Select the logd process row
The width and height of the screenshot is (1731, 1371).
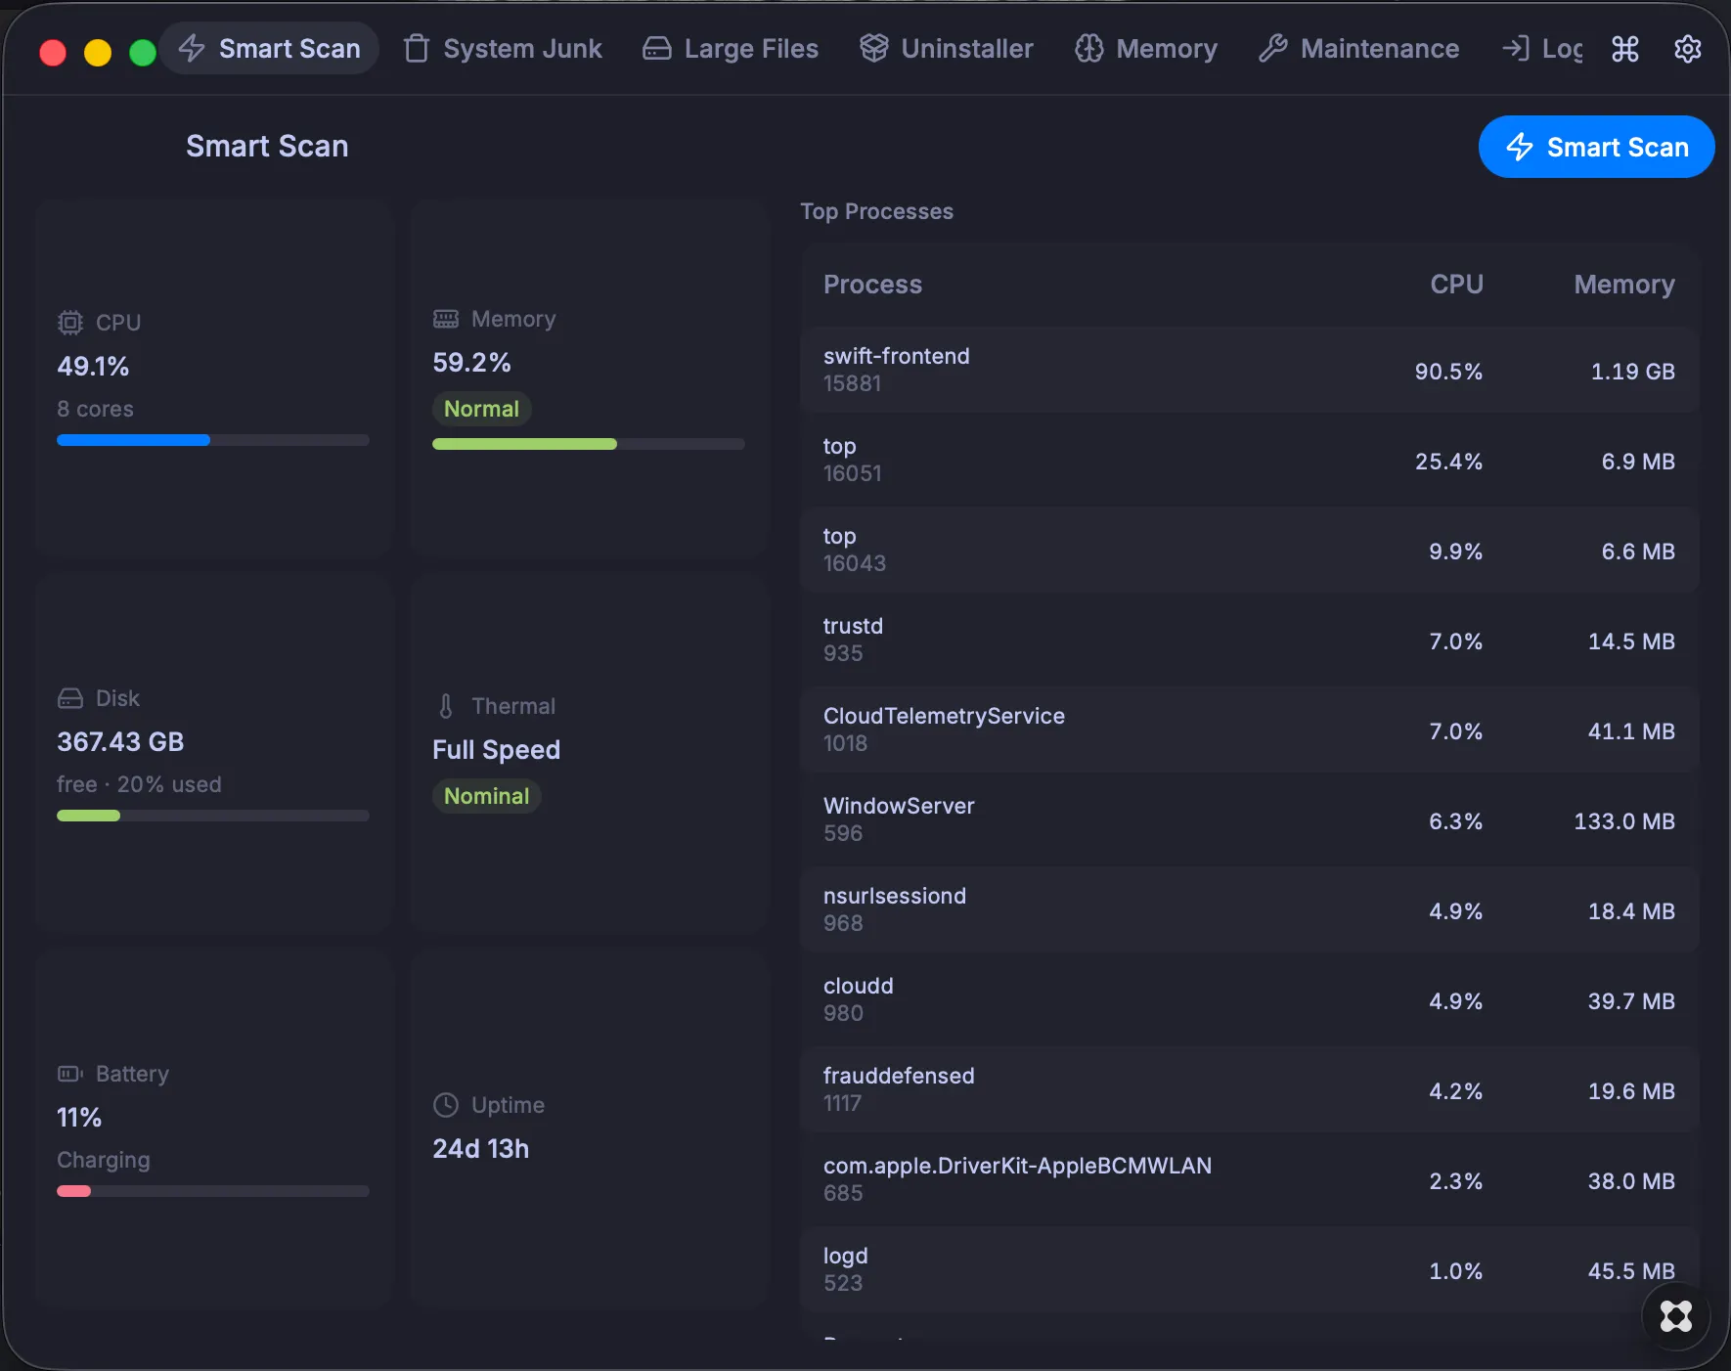tap(1250, 1269)
